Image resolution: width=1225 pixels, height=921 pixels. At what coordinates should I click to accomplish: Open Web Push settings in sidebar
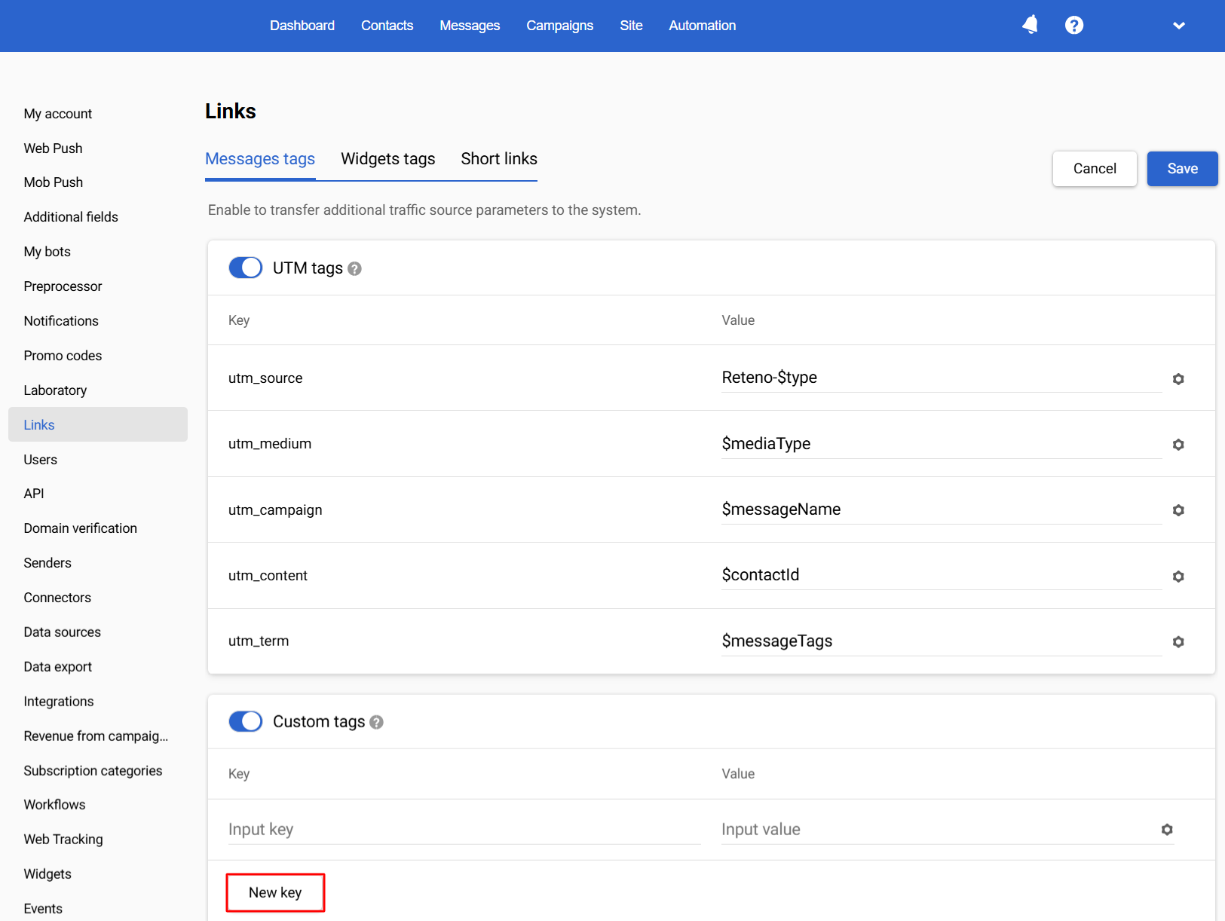point(53,148)
